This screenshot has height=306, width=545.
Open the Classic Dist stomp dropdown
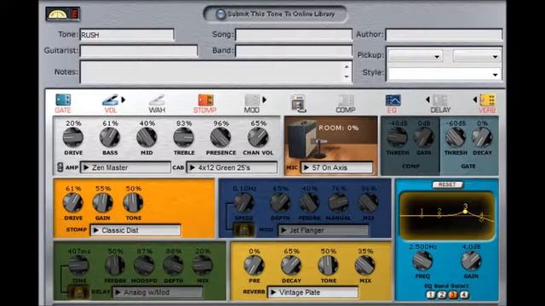135,230
